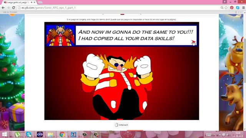Open the blue 'T' app in the taskbar
The height and width of the screenshot is (138, 246).
coord(73,135)
